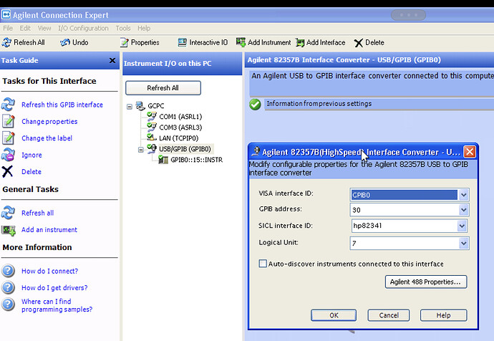
Task: Open the SICL interface ID dropdown arrow
Action: pyautogui.click(x=462, y=226)
